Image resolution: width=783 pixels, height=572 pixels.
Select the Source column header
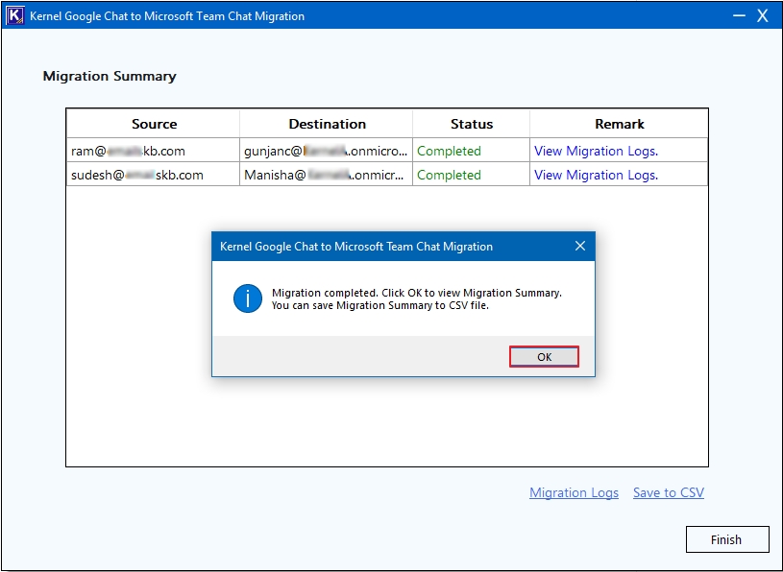(154, 124)
